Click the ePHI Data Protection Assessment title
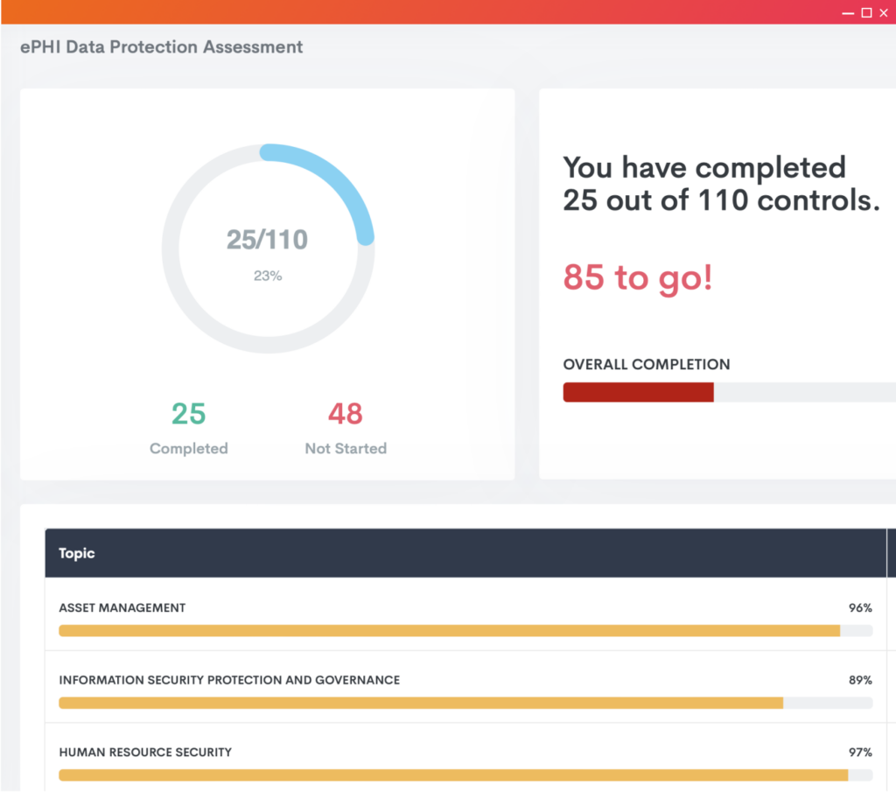The width and height of the screenshot is (896, 792). click(x=162, y=46)
